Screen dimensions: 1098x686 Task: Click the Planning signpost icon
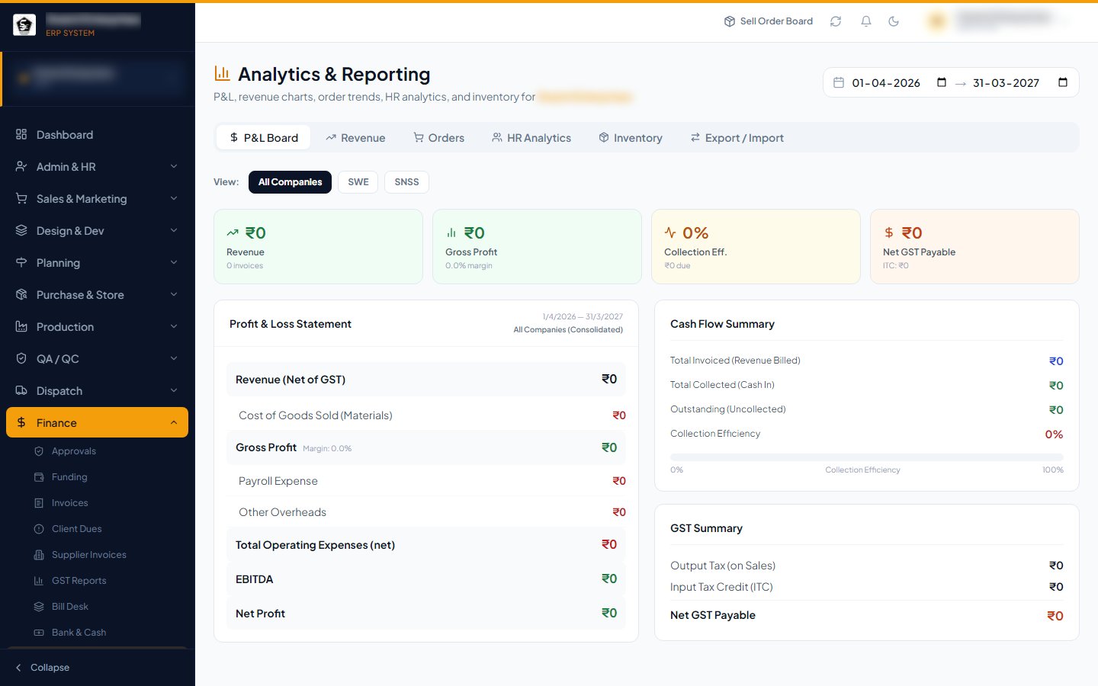[21, 262]
